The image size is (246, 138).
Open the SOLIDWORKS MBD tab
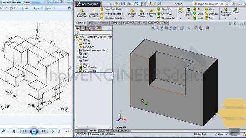click(x=158, y=23)
